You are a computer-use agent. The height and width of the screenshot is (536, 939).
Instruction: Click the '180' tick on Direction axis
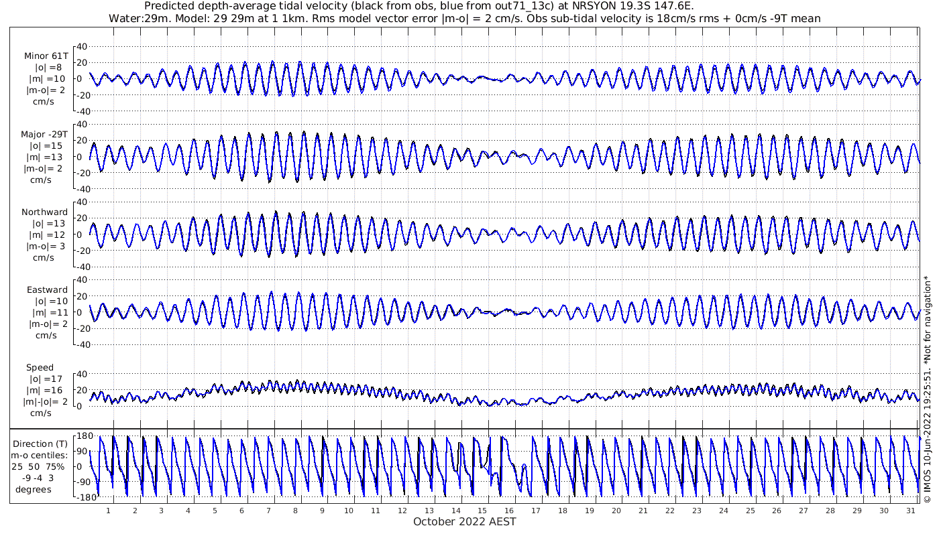[x=85, y=436]
